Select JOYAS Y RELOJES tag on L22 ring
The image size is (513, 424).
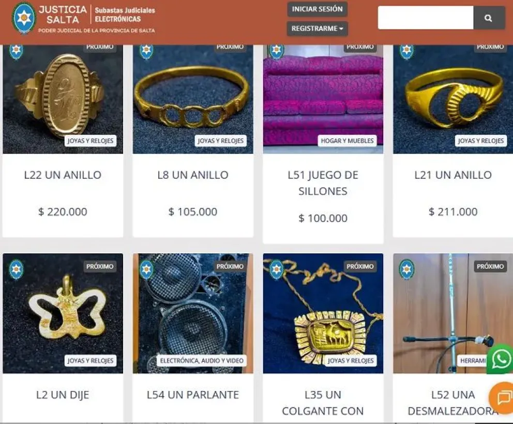[90, 141]
